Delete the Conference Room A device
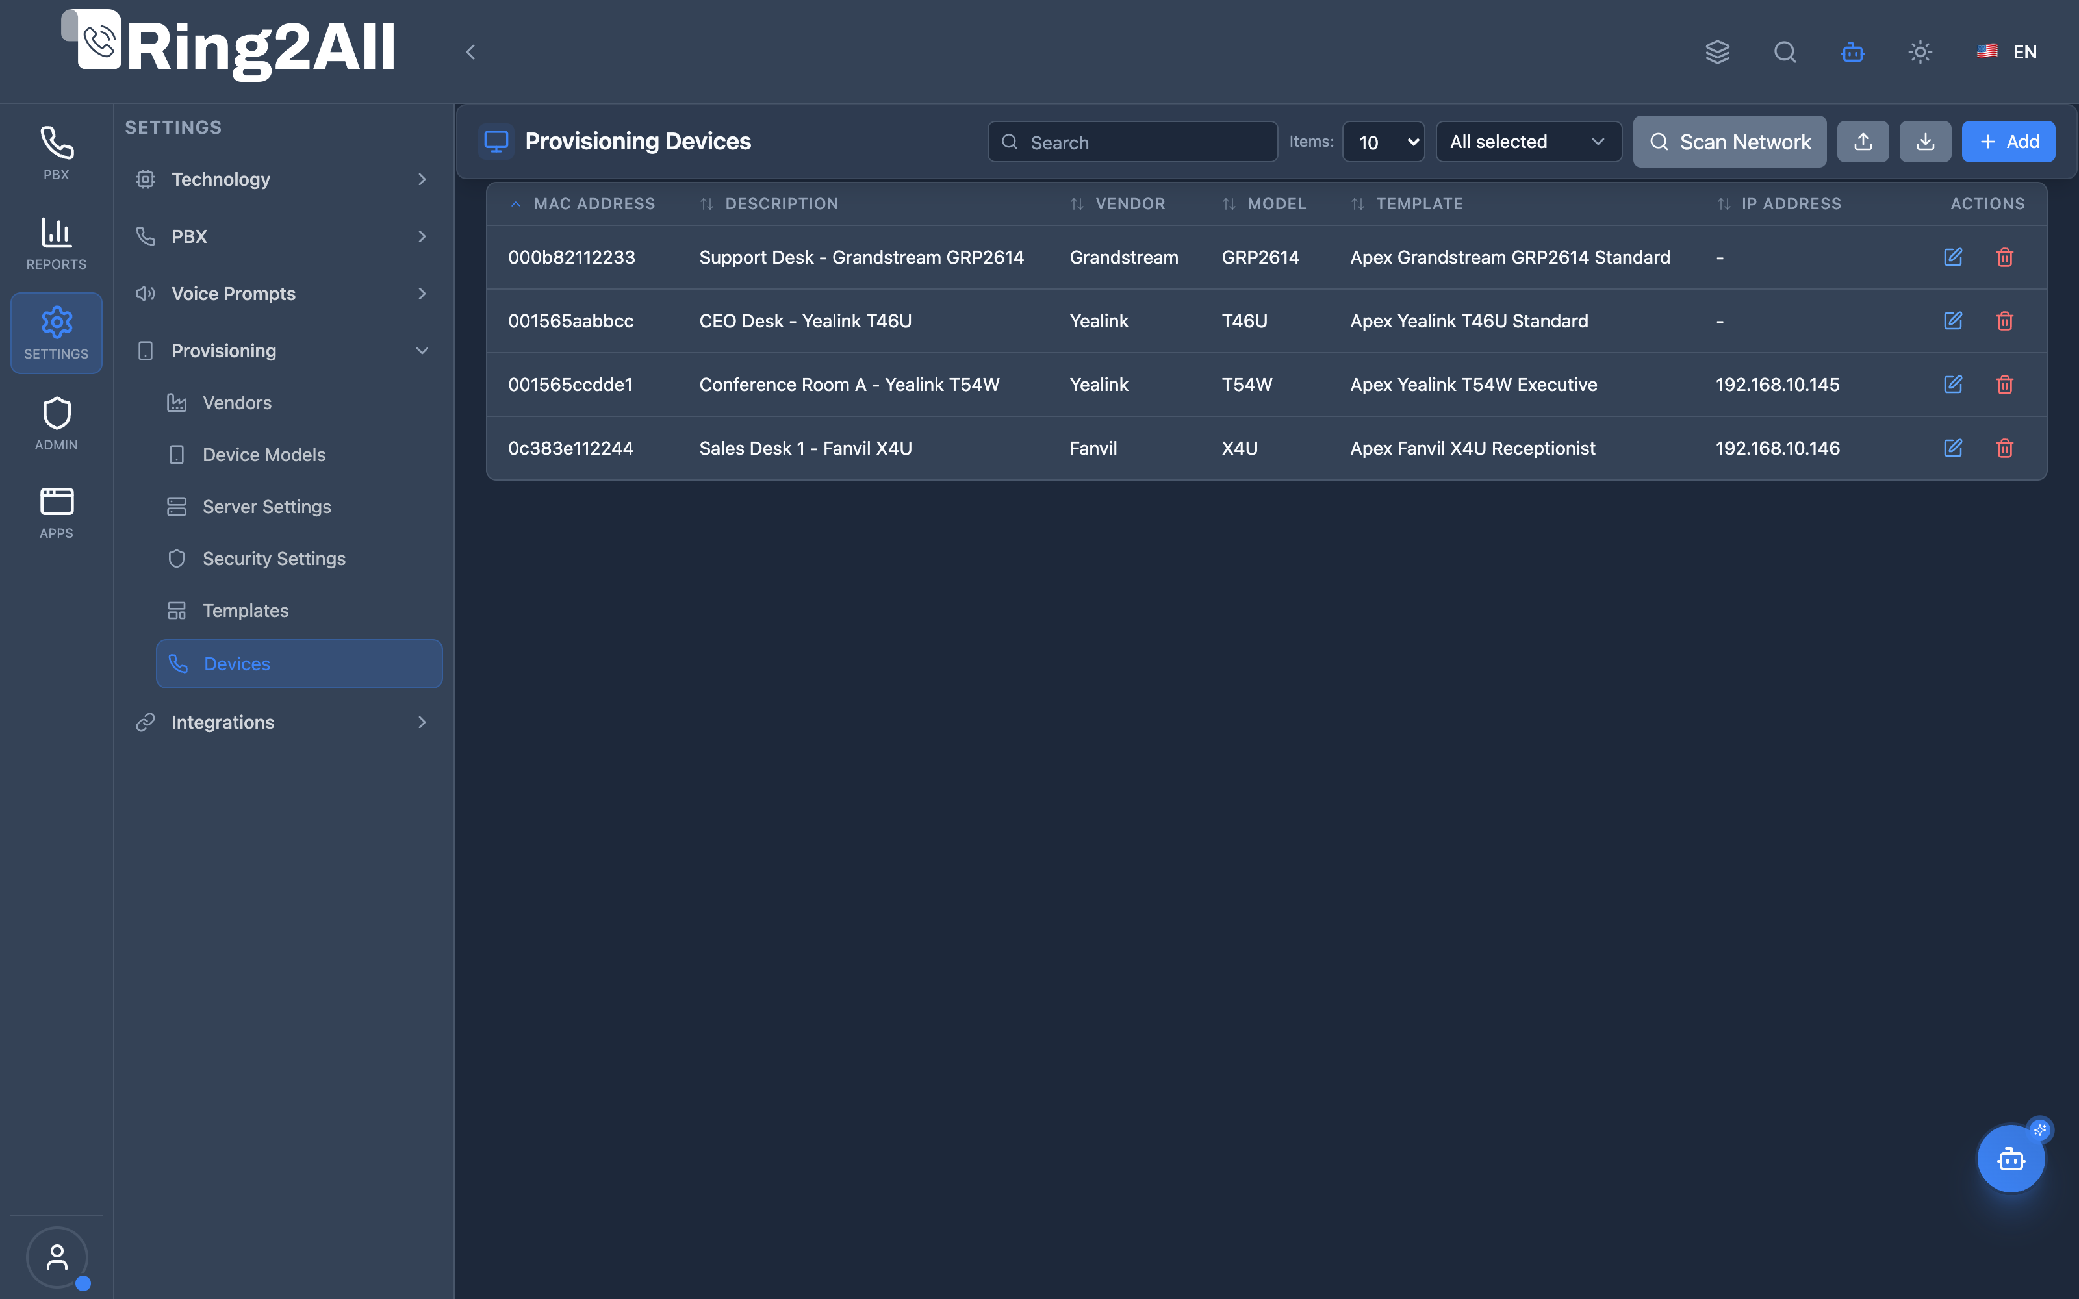 (2005, 384)
